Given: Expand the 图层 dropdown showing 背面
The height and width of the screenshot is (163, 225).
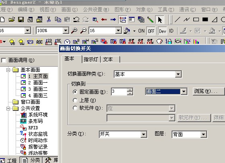Looking at the screenshot, I should tap(203, 134).
